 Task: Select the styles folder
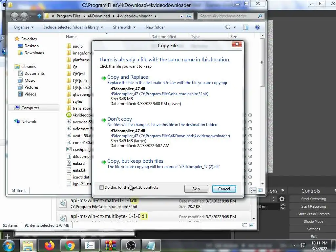pyautogui.click(x=77, y=101)
